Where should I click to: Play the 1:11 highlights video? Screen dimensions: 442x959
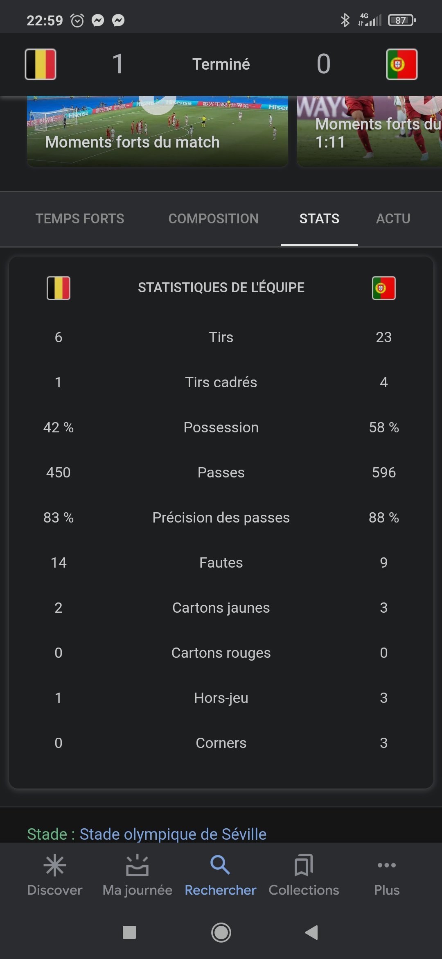(x=370, y=131)
